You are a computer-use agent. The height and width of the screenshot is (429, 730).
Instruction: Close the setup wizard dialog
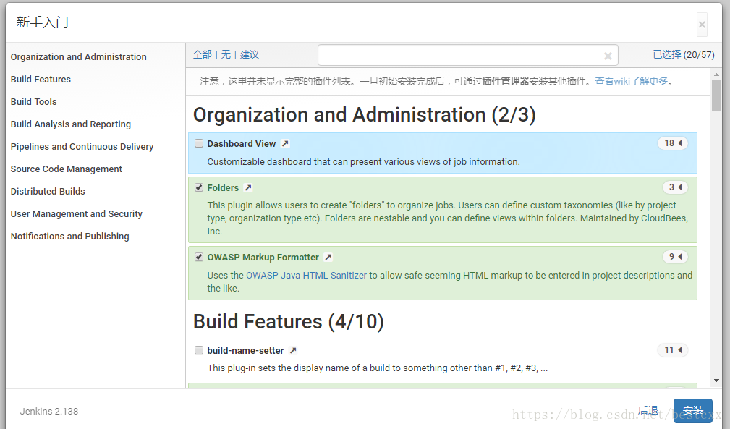[x=702, y=25]
